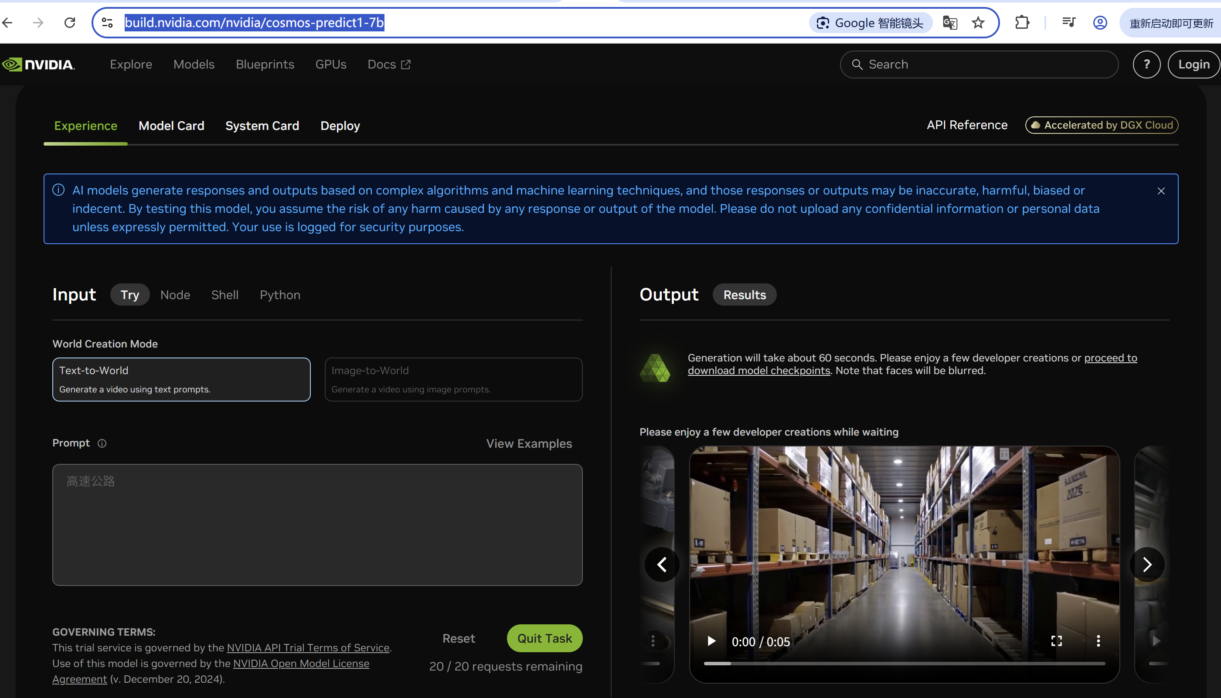
Task: Switch to Model Card tab
Action: tap(172, 126)
